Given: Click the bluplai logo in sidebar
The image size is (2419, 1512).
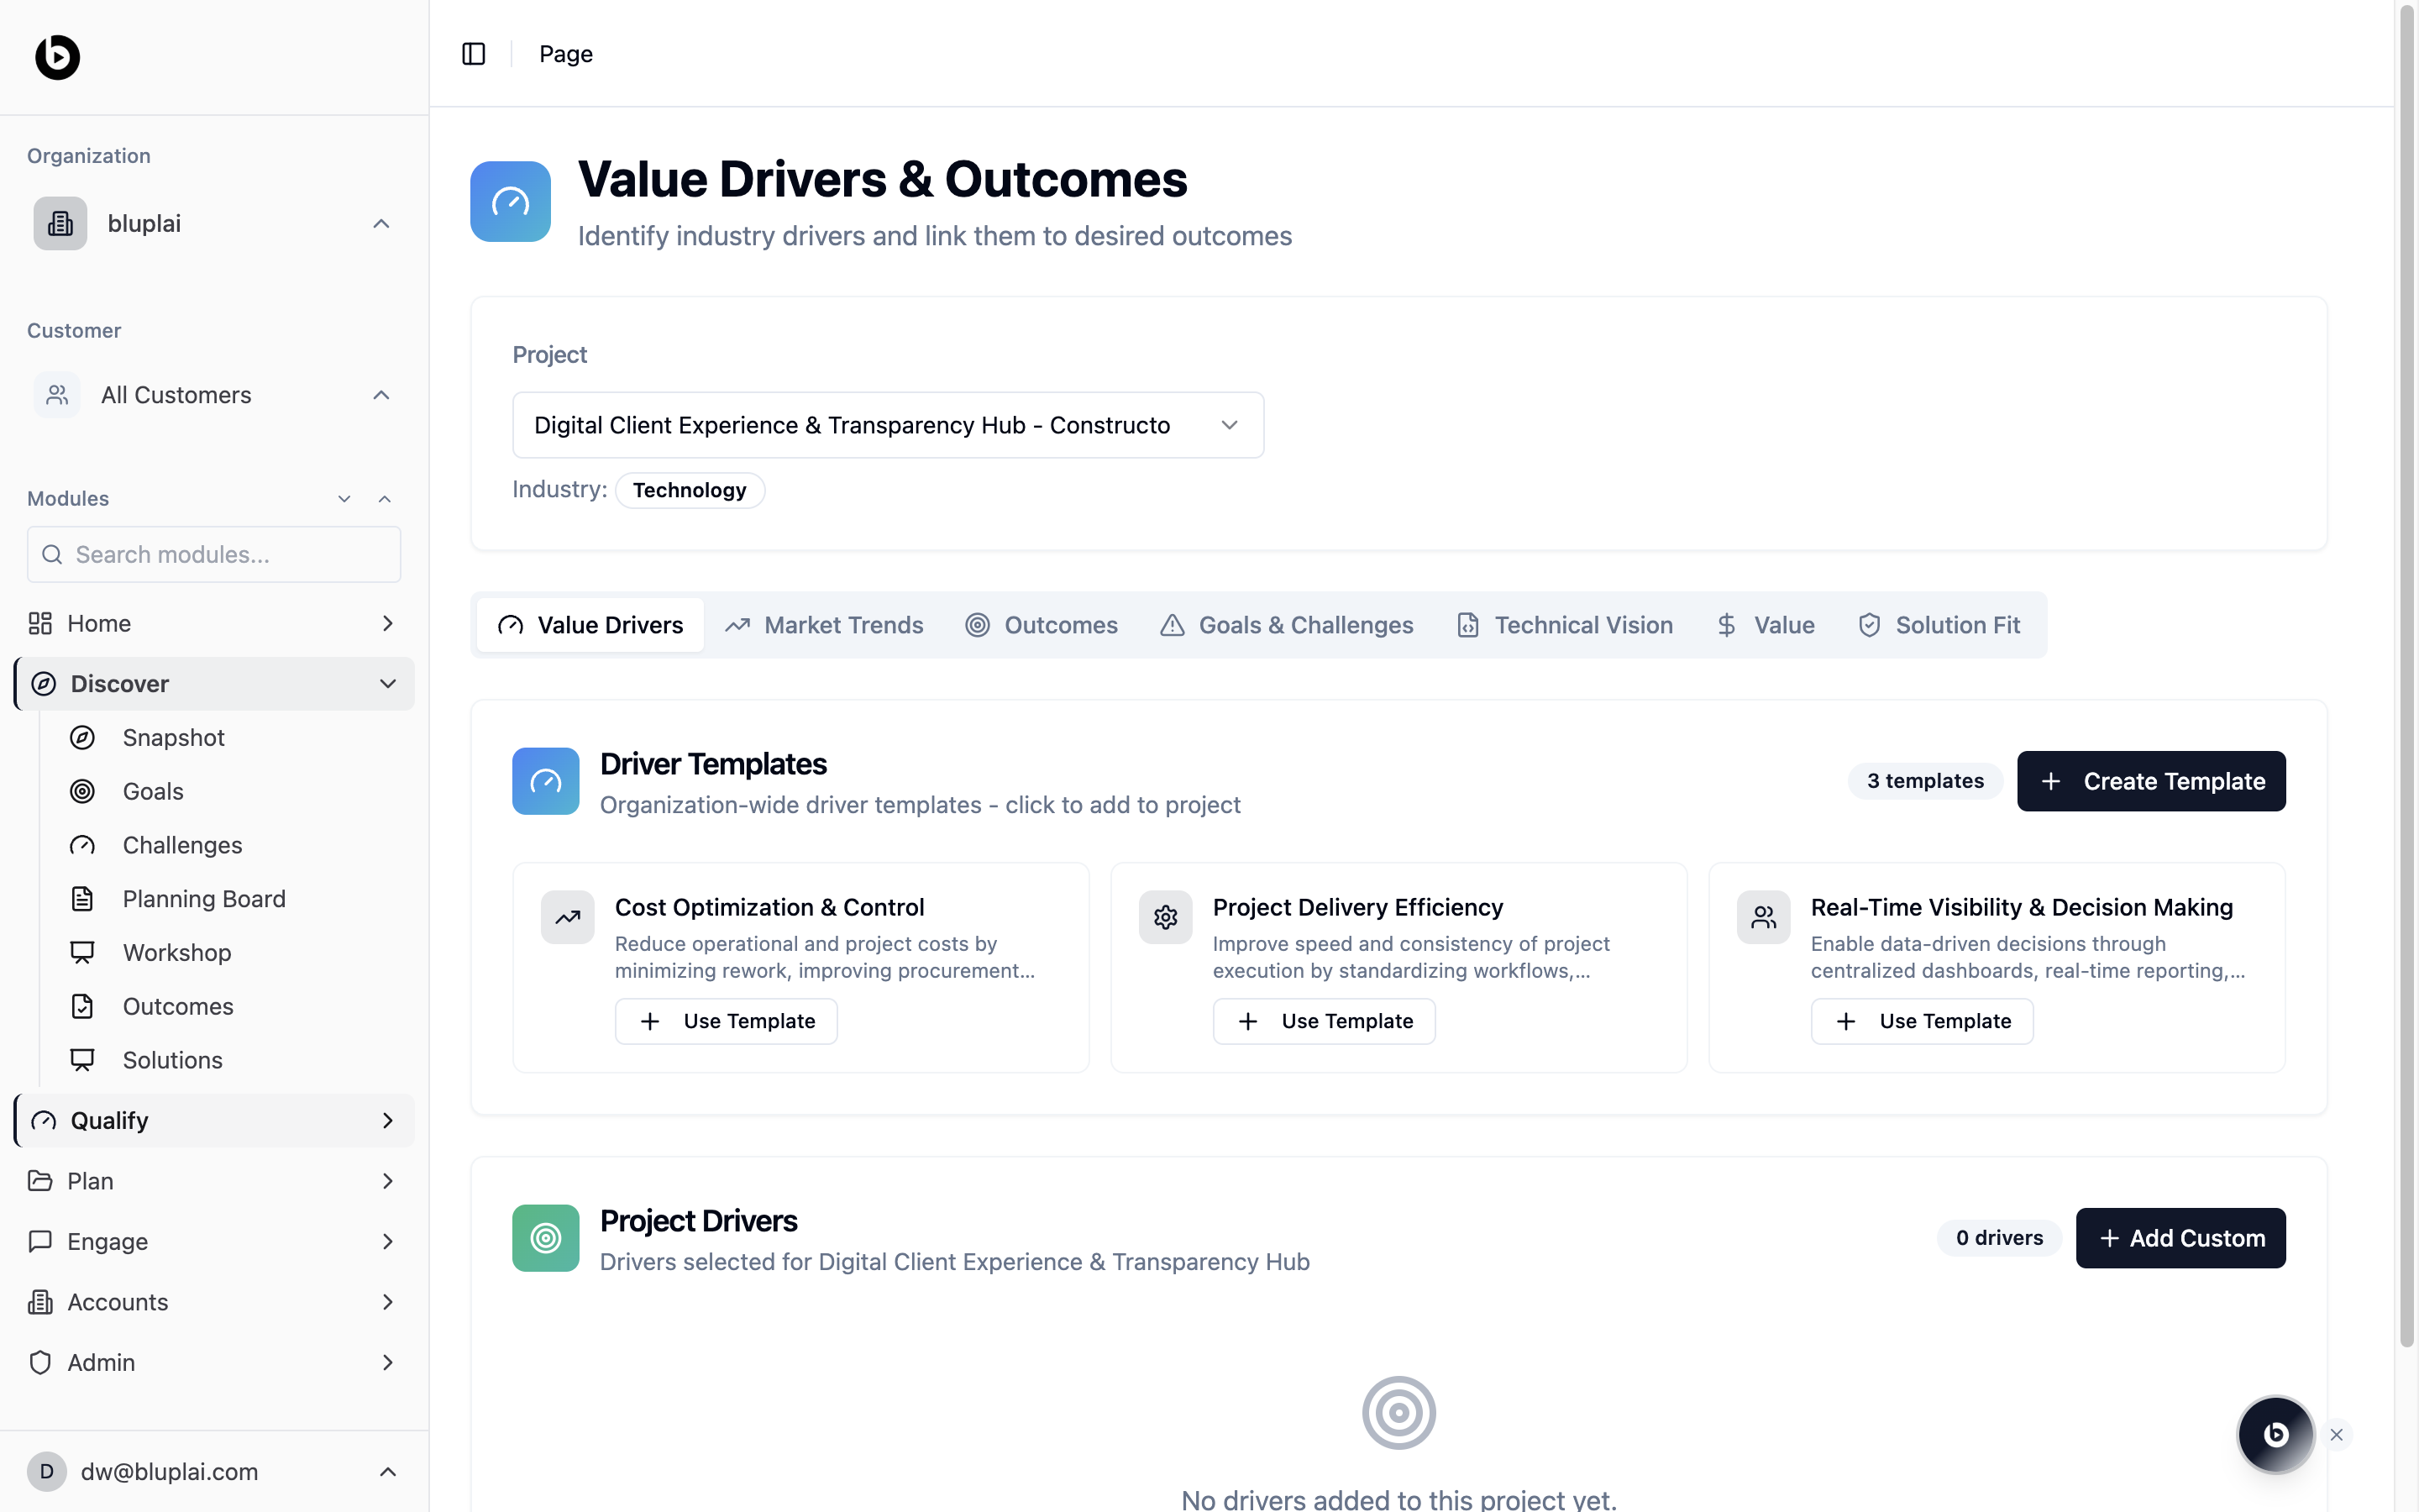Looking at the screenshot, I should (57, 57).
